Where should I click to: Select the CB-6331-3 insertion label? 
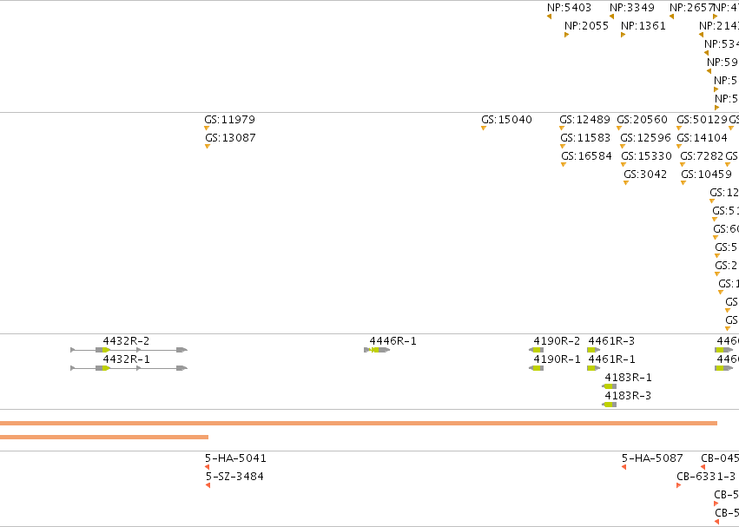(x=705, y=477)
